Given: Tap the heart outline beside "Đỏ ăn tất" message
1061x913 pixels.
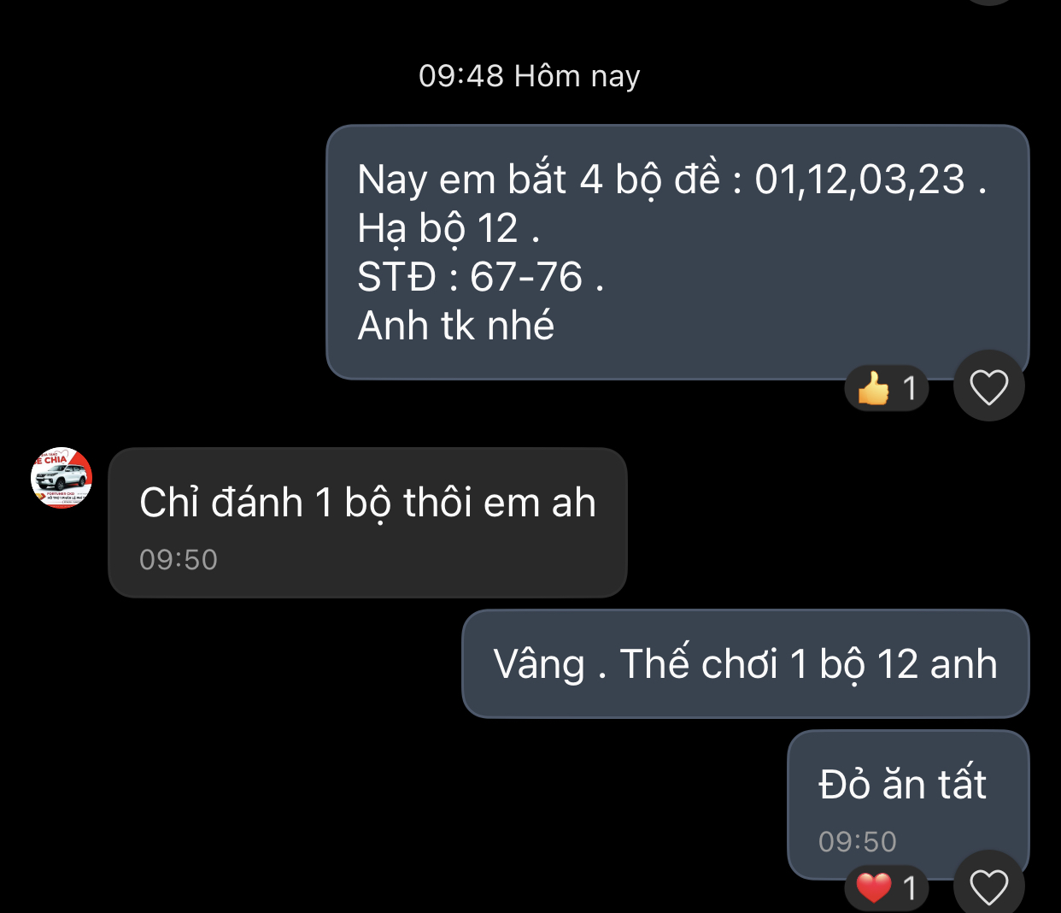Looking at the screenshot, I should pyautogui.click(x=989, y=885).
